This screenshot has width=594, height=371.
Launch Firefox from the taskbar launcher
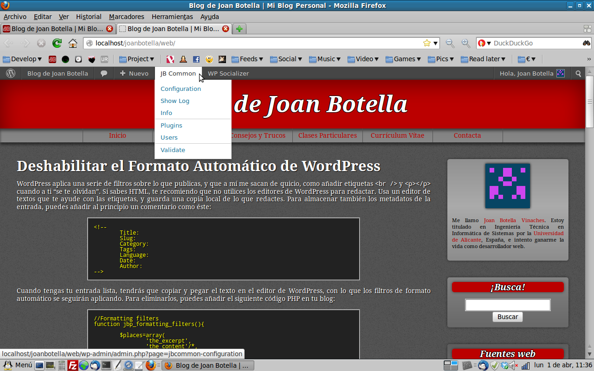click(150, 365)
